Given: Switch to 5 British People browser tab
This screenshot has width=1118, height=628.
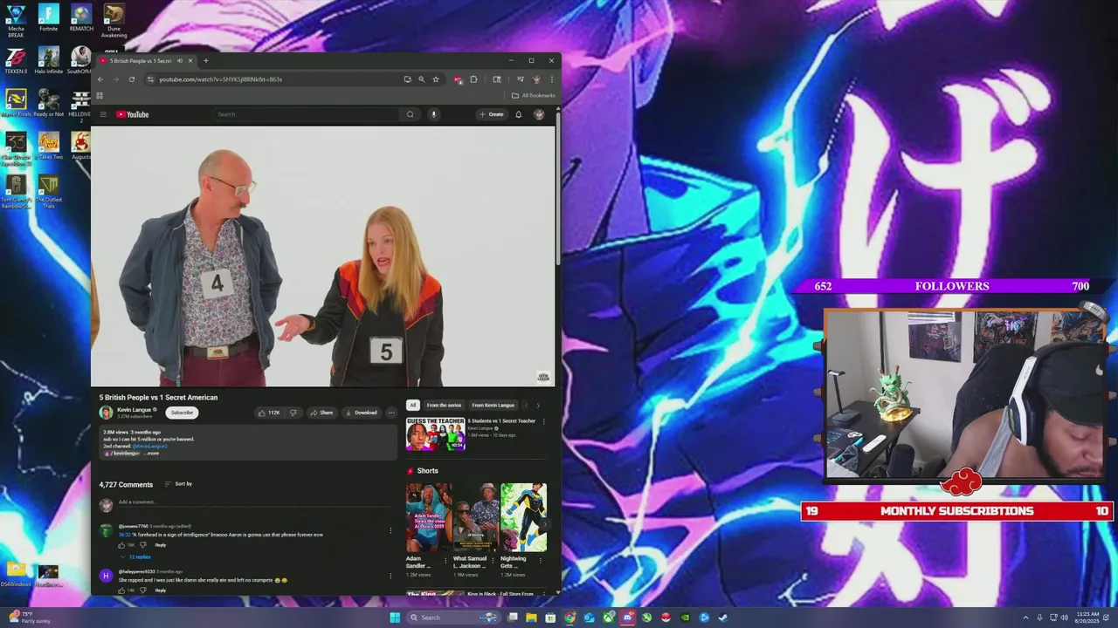Looking at the screenshot, I should (x=146, y=61).
